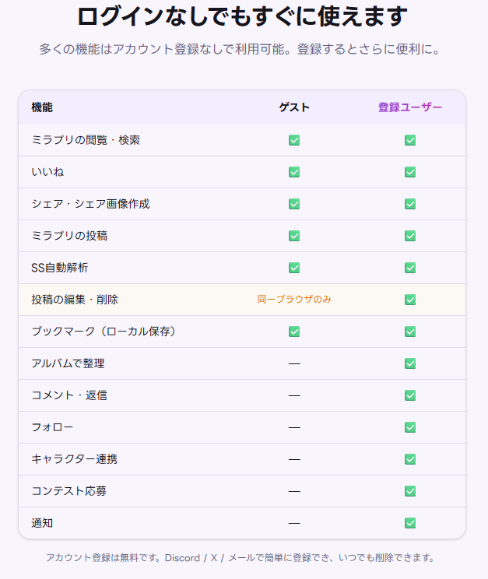
Task: Click the コメント・返信 feature label
Action: point(69,395)
